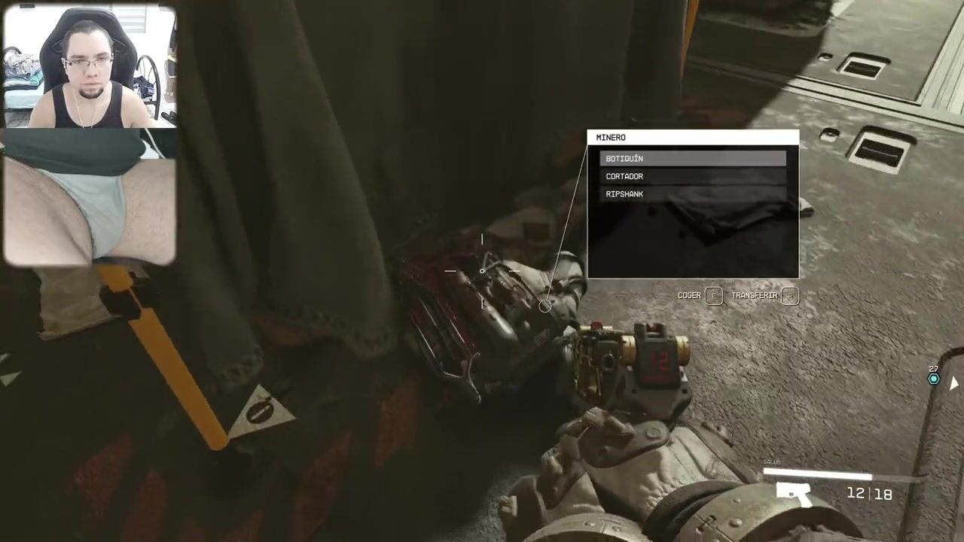The width and height of the screenshot is (964, 542).
Task: Click the Minero container title bar
Action: [x=692, y=138]
